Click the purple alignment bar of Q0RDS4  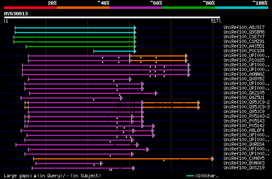[76, 145]
